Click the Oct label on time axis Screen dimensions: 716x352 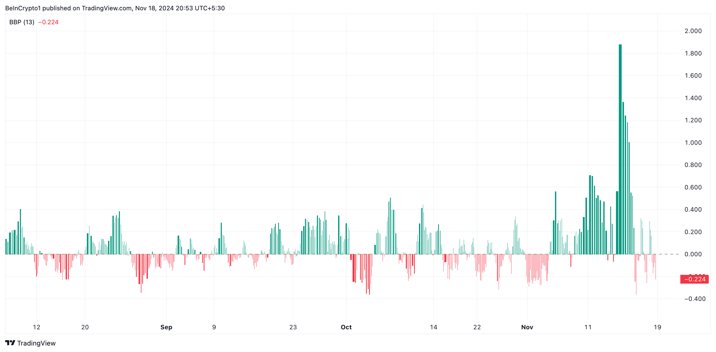[x=346, y=327]
